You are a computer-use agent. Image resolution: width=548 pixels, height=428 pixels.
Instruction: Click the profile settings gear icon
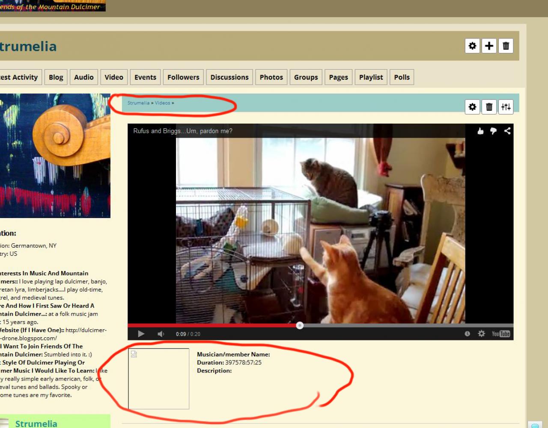click(x=472, y=46)
